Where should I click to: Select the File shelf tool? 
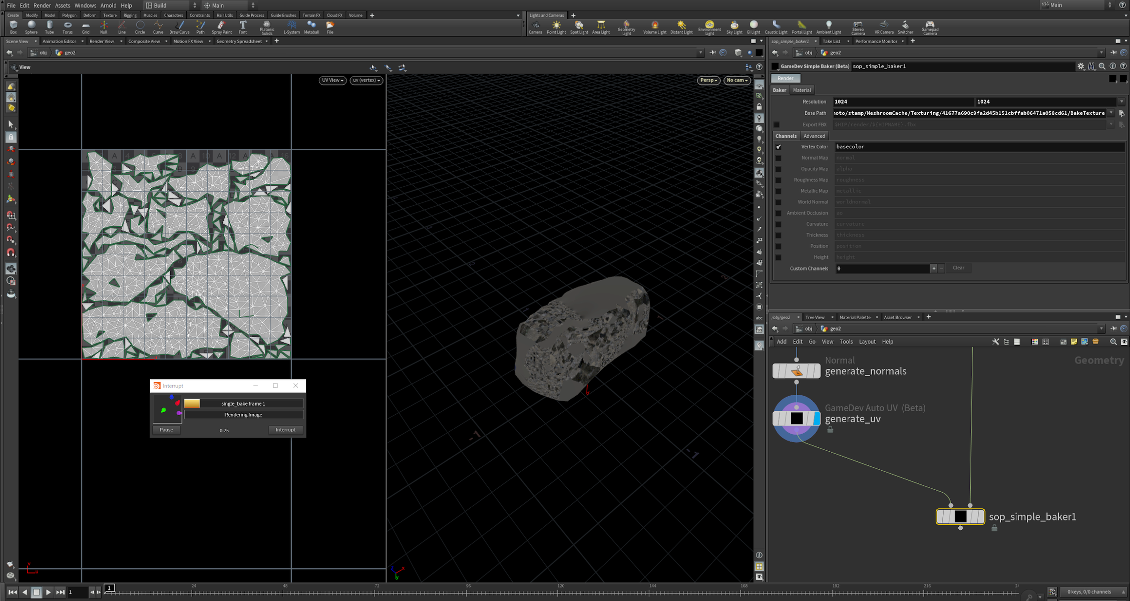330,27
